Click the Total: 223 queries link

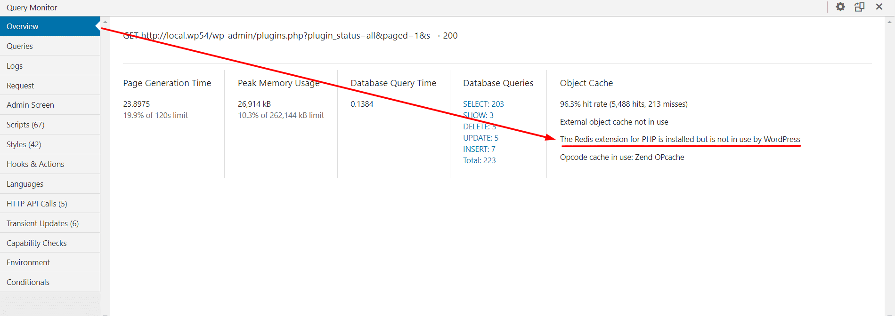pyautogui.click(x=479, y=160)
